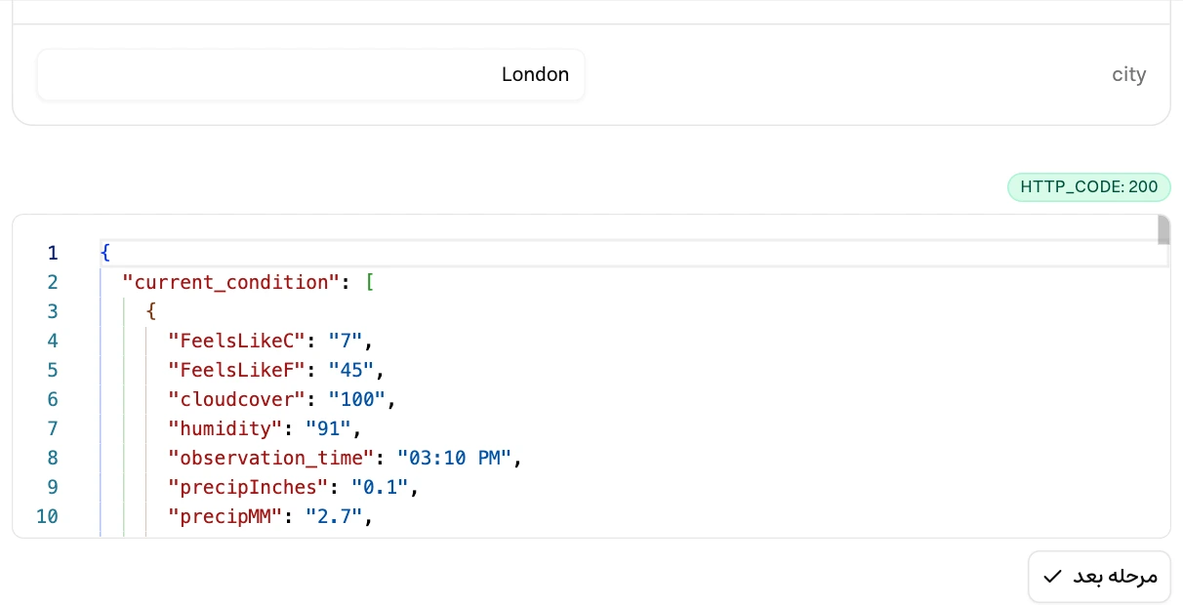Click the "91" humidity value
The image size is (1183, 605).
pyautogui.click(x=329, y=429)
